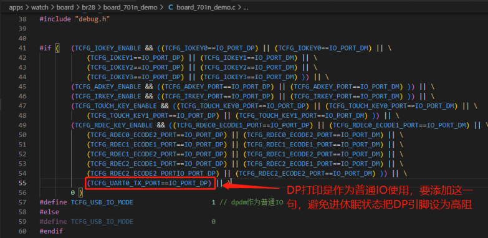This screenshot has height=238, width=488.
Task: Open the trailing '...' symbol breadcrumb
Action: [246, 7]
